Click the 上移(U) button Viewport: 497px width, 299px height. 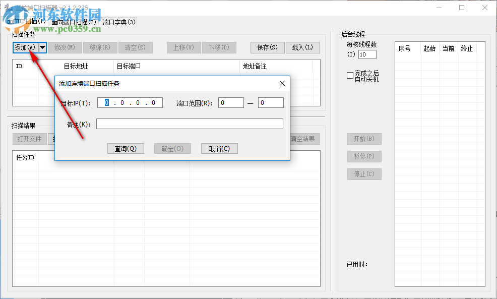tap(184, 47)
